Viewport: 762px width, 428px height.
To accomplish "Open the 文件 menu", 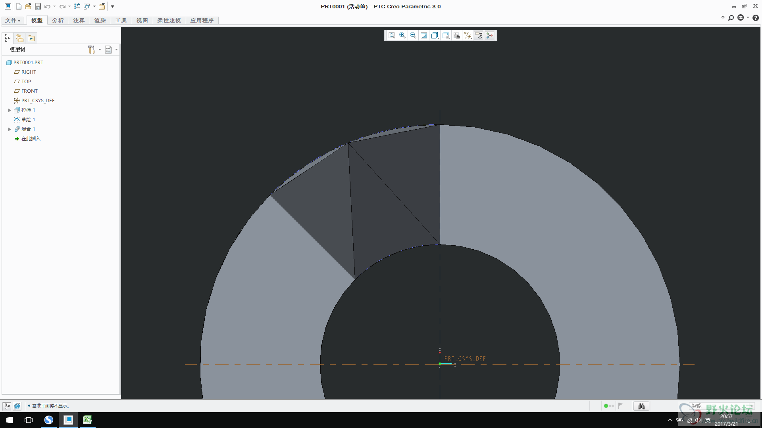I will pos(13,20).
